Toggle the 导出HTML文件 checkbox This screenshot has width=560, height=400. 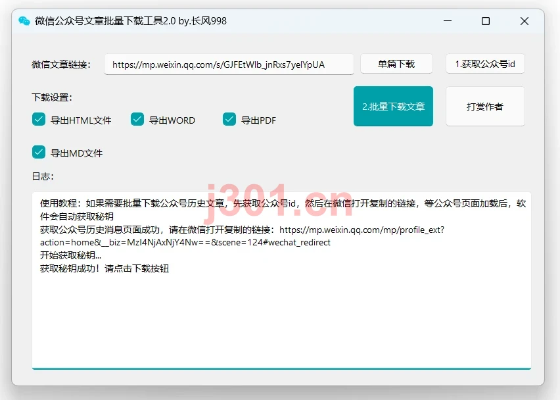(x=39, y=119)
